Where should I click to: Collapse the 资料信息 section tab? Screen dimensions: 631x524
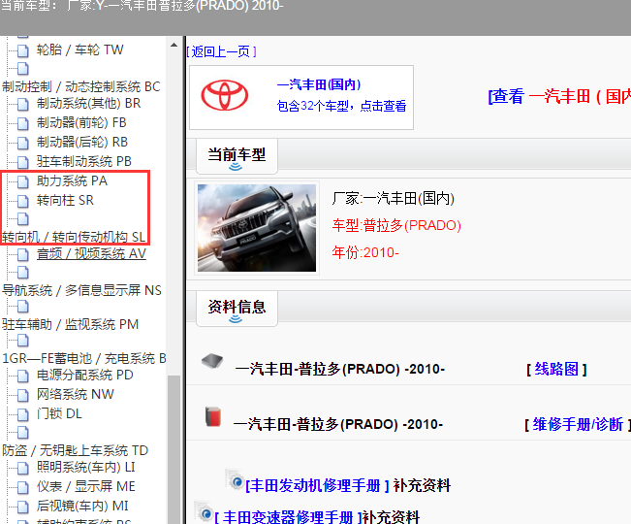pos(237,309)
